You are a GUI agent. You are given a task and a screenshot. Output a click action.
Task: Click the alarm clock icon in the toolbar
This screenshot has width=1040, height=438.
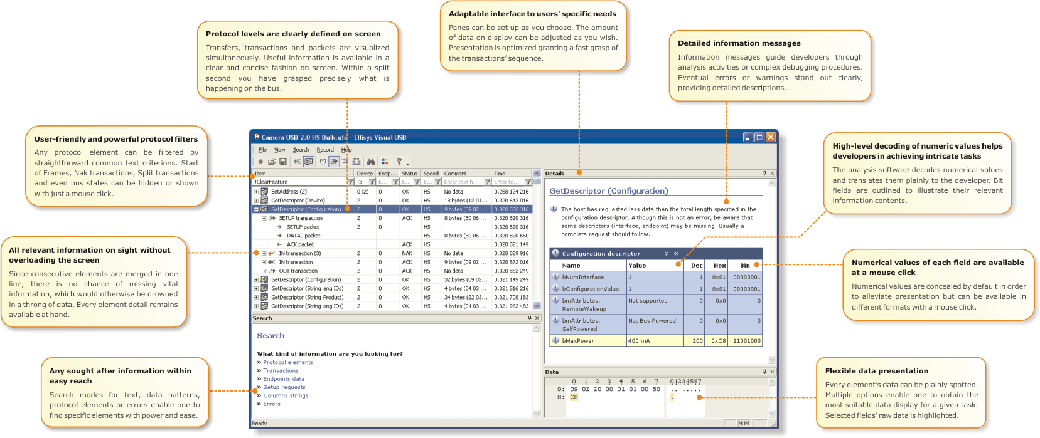pos(323,162)
